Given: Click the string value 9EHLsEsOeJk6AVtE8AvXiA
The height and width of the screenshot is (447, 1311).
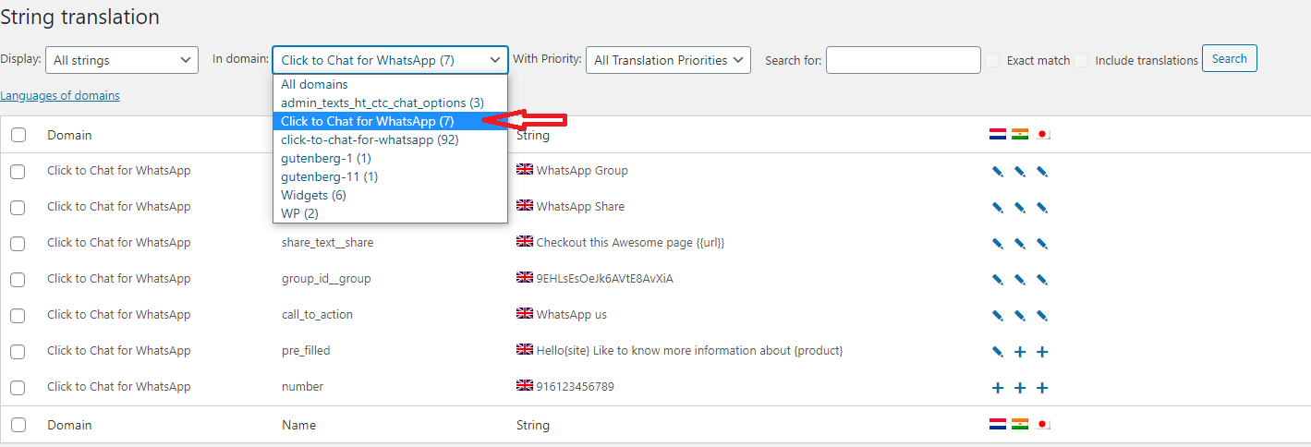Looking at the screenshot, I should coord(604,279).
